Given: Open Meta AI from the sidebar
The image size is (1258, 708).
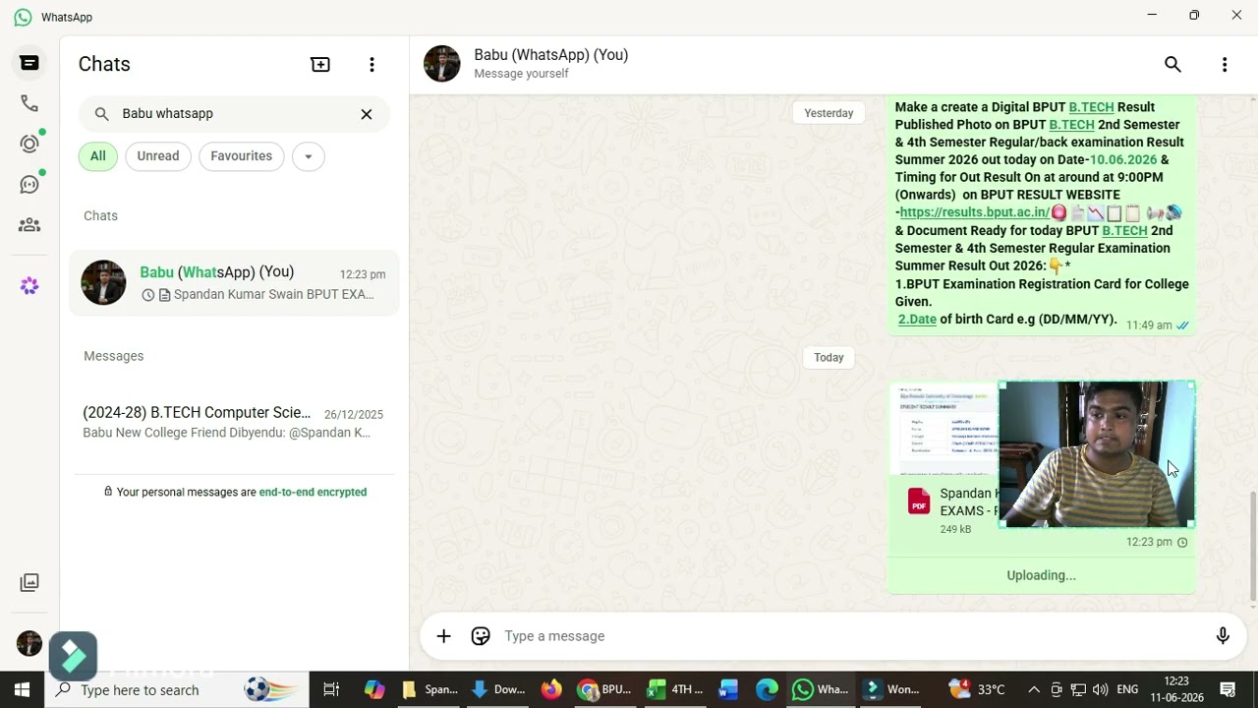Looking at the screenshot, I should pyautogui.click(x=29, y=286).
